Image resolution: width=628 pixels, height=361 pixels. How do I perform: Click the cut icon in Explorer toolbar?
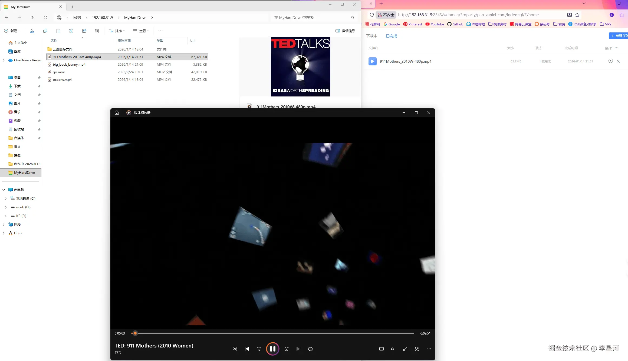32,31
